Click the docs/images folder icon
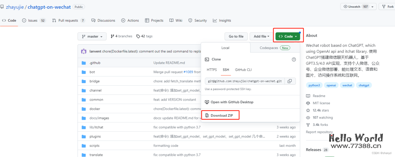395x157 pixels. (x=84, y=118)
